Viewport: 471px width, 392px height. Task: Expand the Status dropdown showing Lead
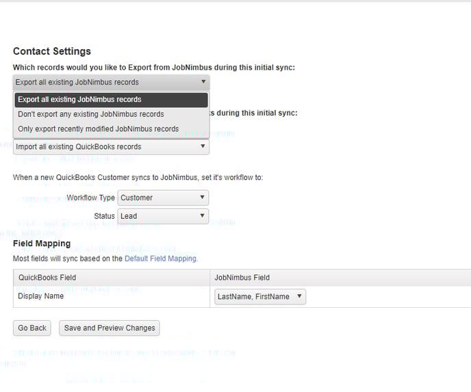[x=163, y=216]
